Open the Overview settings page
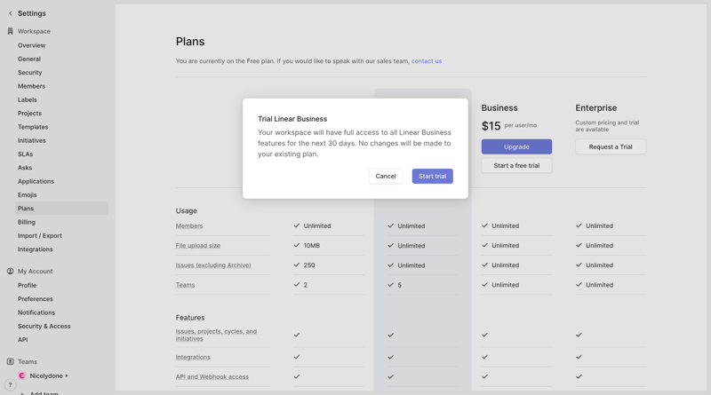The height and width of the screenshot is (395, 711). click(32, 45)
